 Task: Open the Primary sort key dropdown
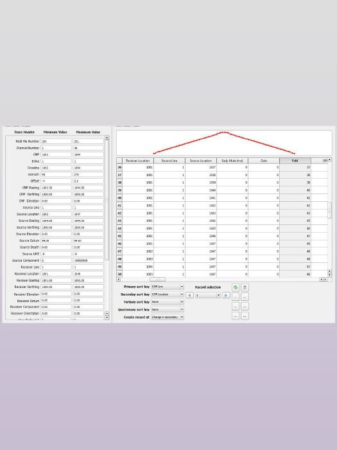(168, 287)
